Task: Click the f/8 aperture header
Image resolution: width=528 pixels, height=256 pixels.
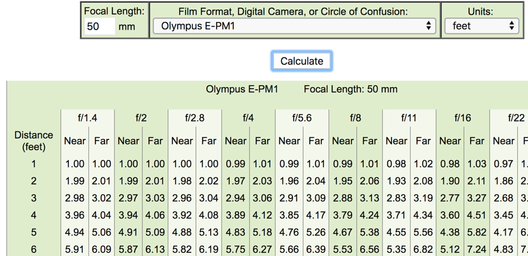Action: [x=356, y=118]
